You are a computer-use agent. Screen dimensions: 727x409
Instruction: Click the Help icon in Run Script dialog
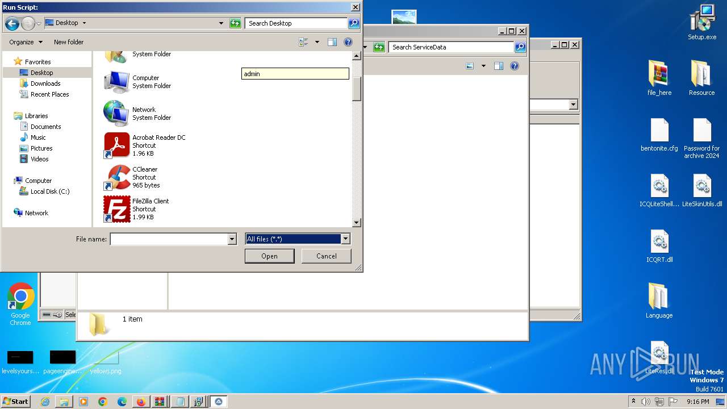pos(348,42)
